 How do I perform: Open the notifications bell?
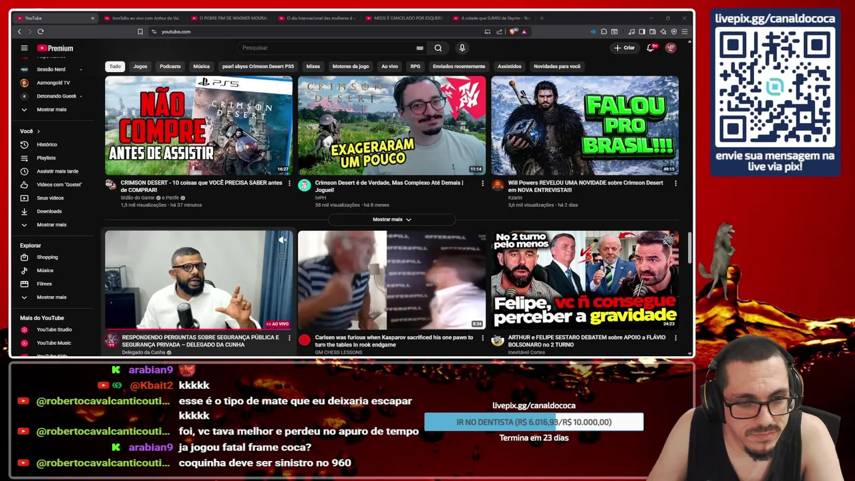651,48
